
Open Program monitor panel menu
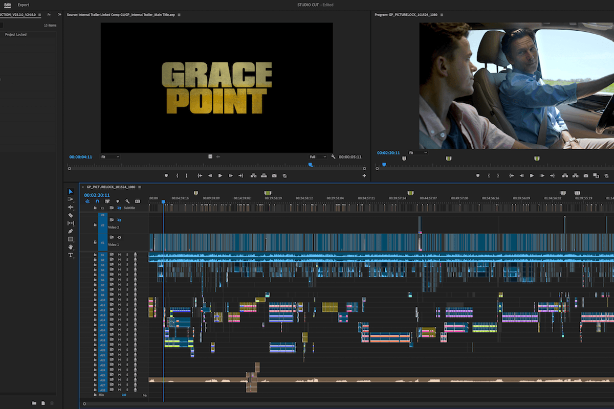[x=442, y=15]
